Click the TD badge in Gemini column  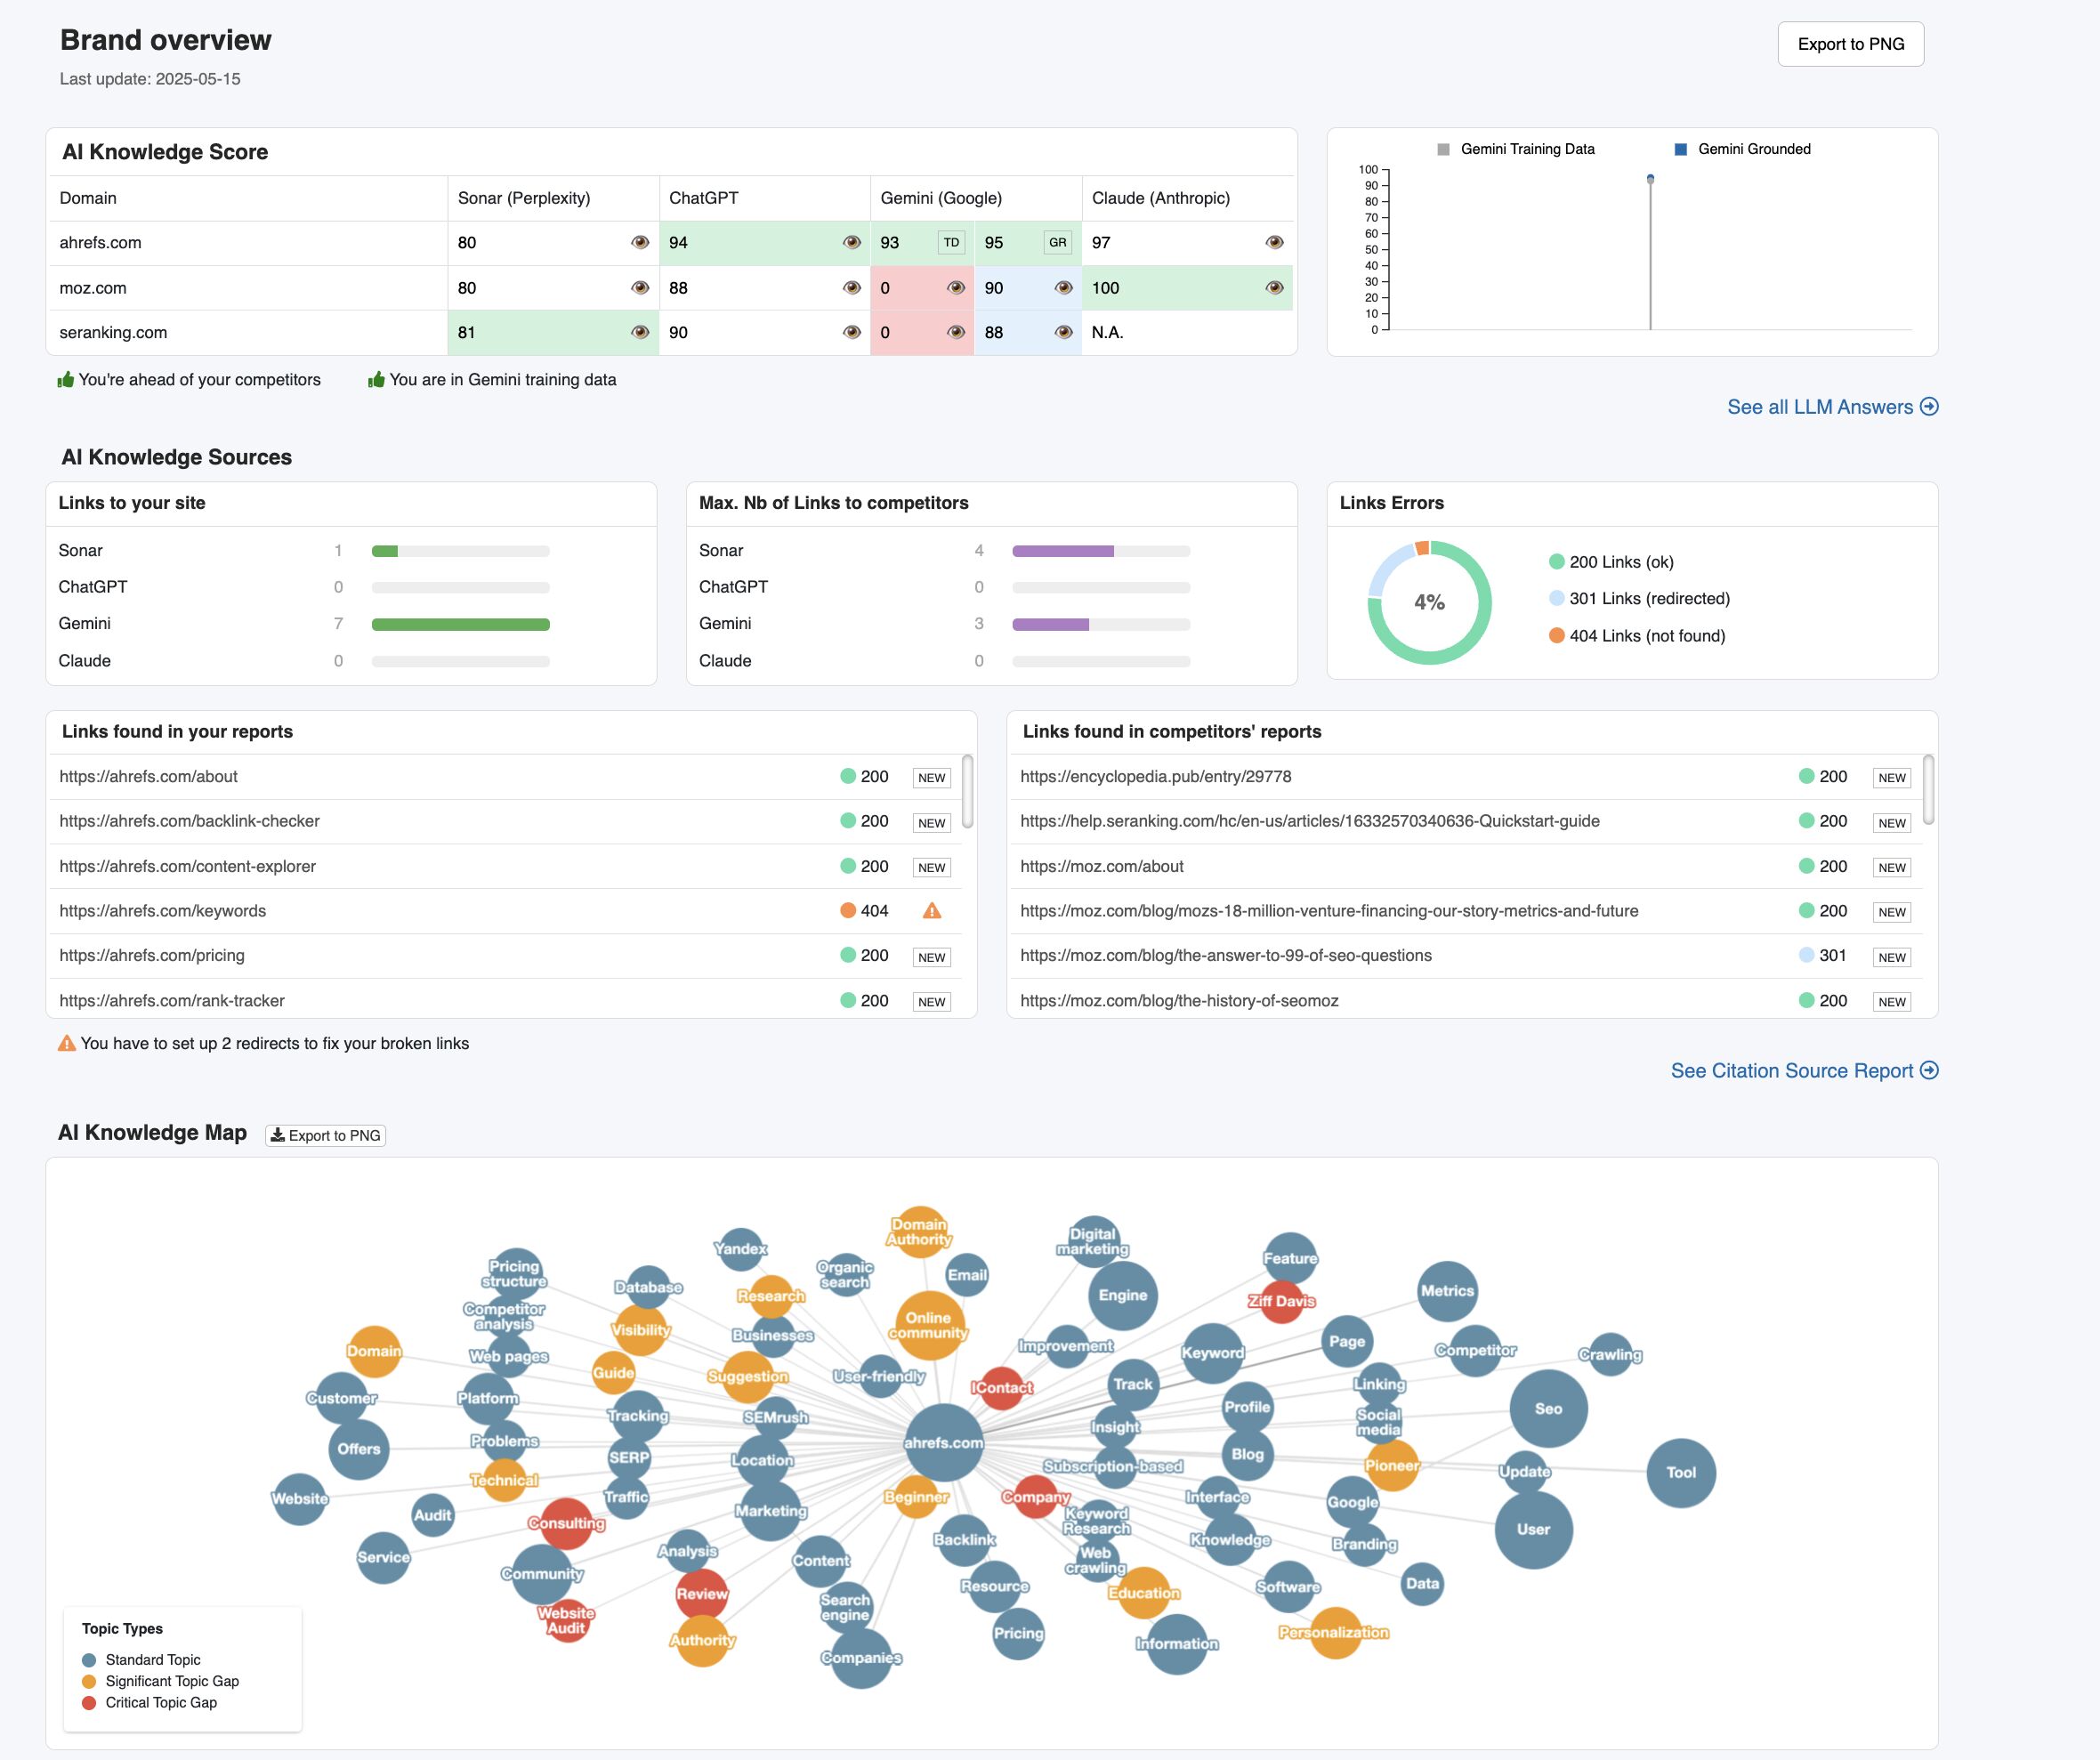pos(951,243)
